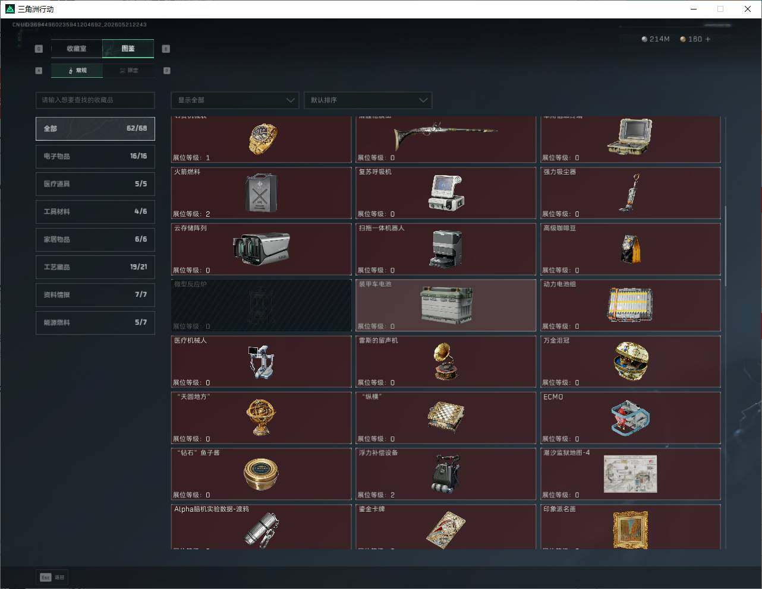Open the 万金泪冠 jeweled egg item
This screenshot has width=762, height=589.
631,362
